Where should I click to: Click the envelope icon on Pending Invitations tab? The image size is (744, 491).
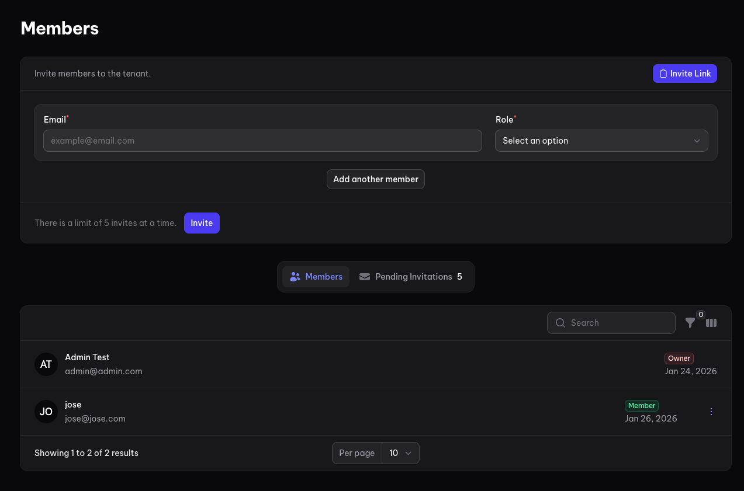click(365, 277)
